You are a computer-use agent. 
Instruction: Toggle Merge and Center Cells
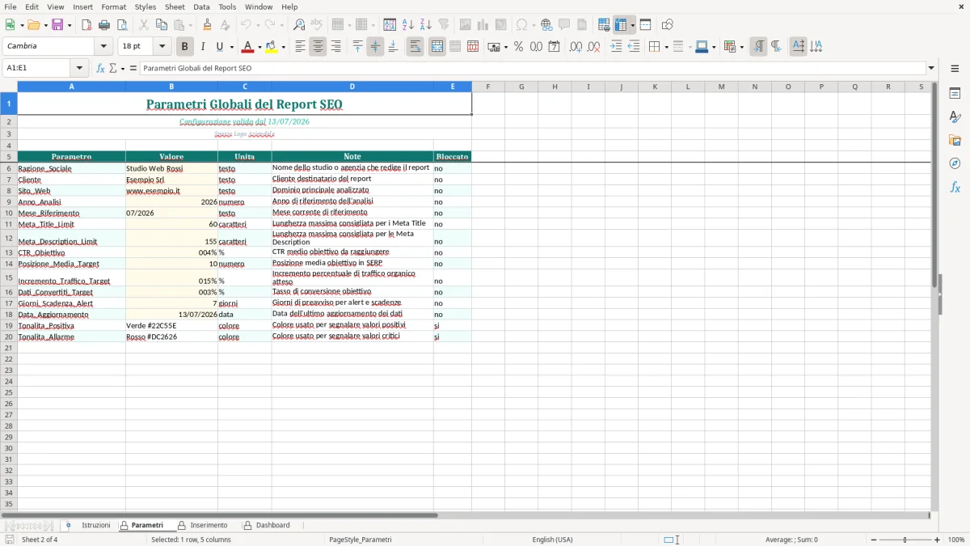(x=437, y=47)
